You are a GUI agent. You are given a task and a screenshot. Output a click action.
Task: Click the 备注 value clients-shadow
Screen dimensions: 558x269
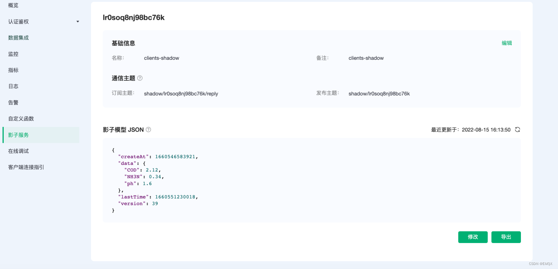[366, 58]
